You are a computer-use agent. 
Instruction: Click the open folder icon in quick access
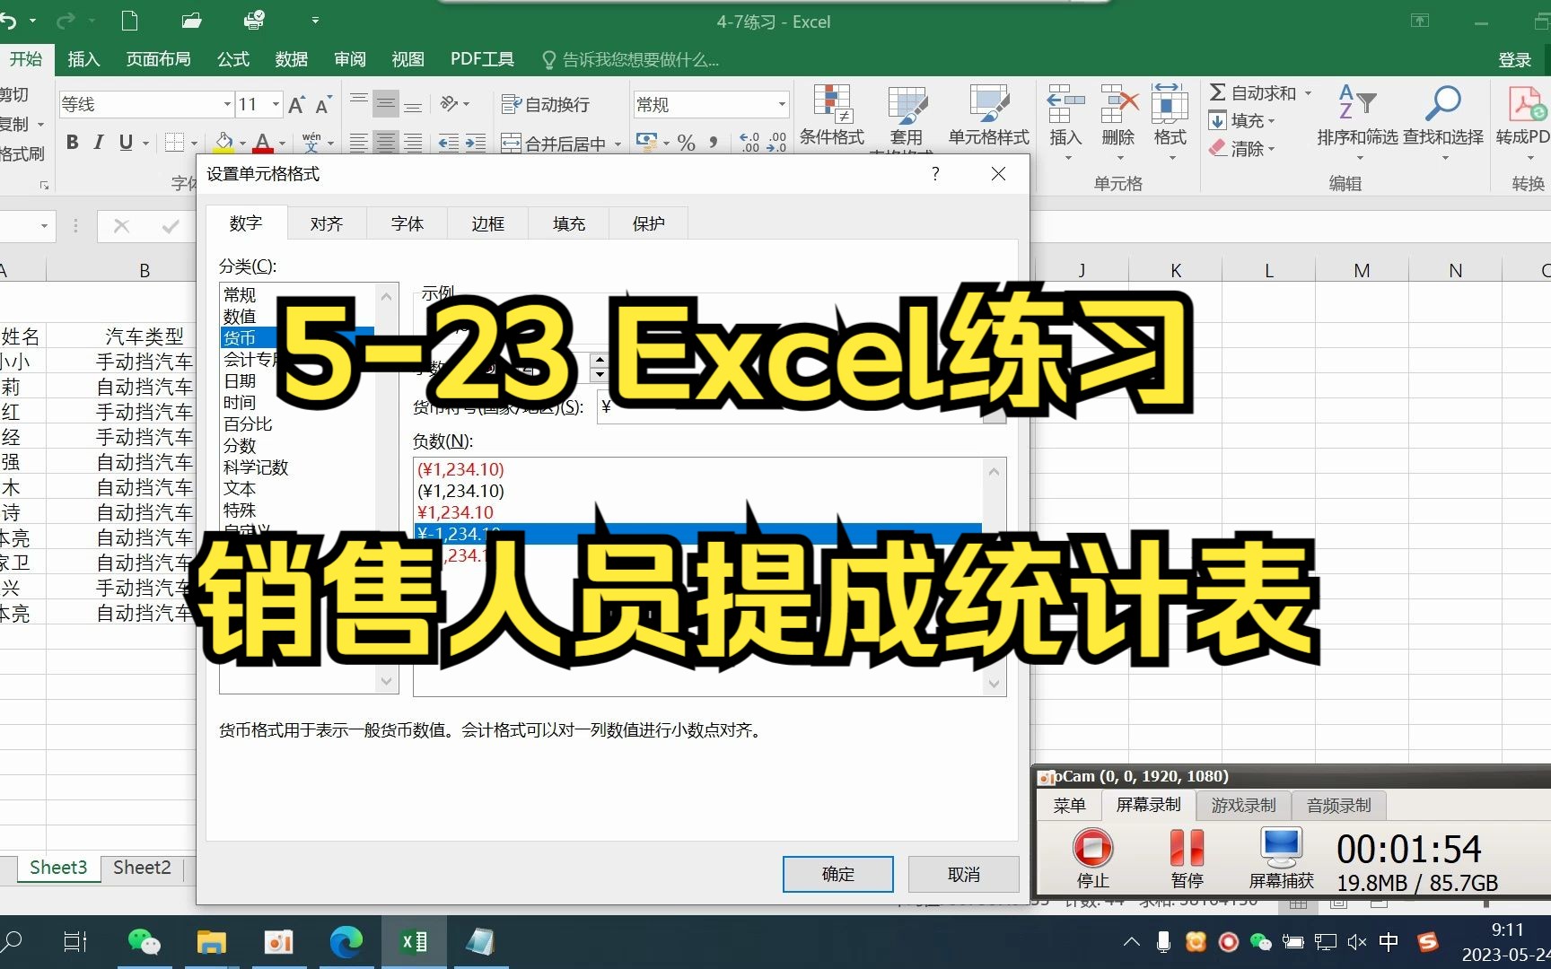191,20
